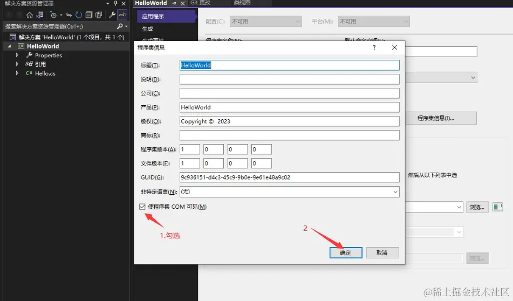Open the search options arrow beside the magnifier
This screenshot has width=513, height=301.
pos(126,26)
